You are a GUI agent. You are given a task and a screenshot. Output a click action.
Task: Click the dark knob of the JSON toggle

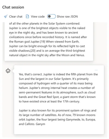[x=49, y=16]
